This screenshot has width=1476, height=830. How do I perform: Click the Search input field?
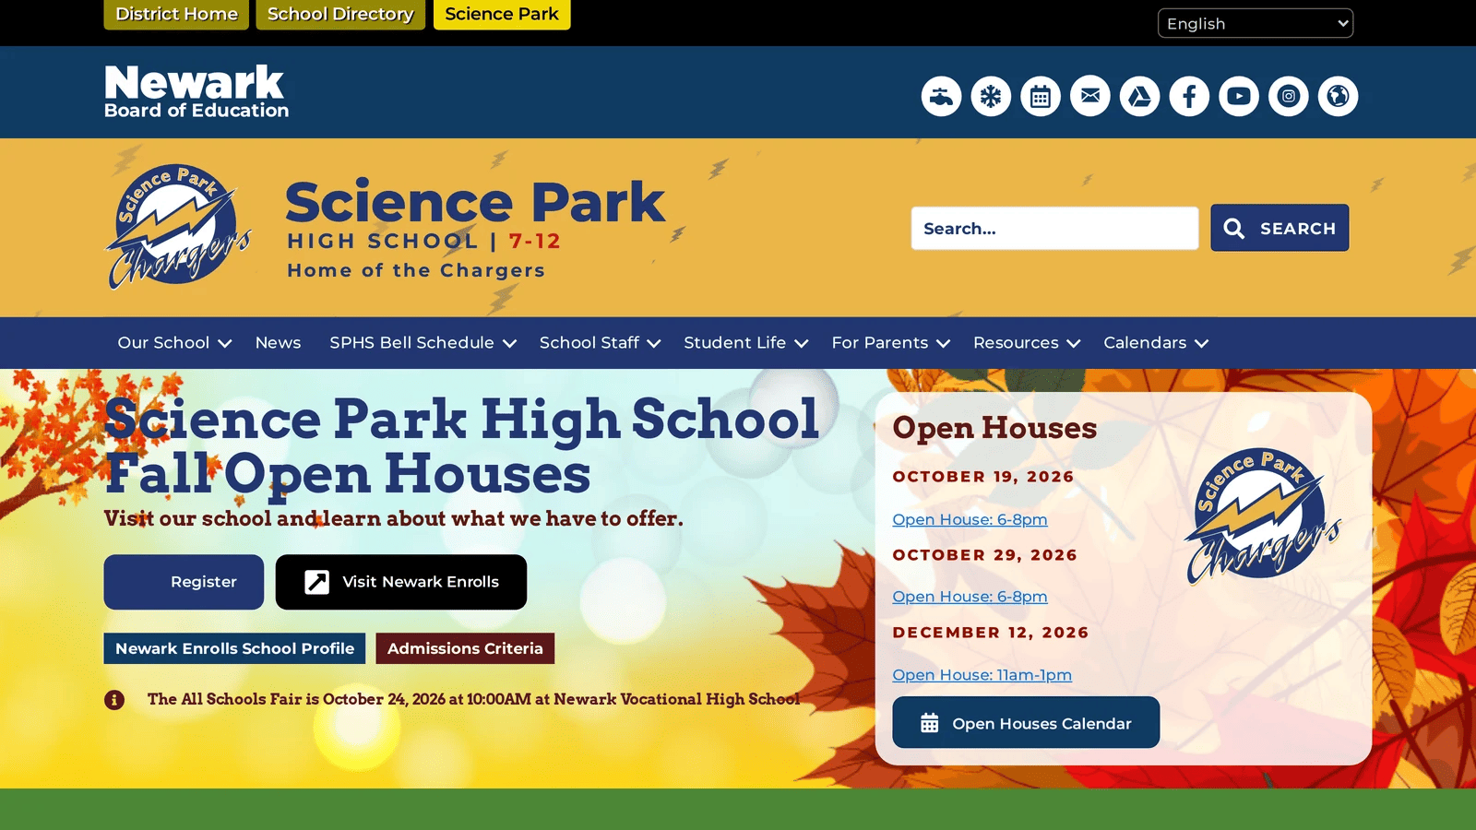click(1054, 228)
